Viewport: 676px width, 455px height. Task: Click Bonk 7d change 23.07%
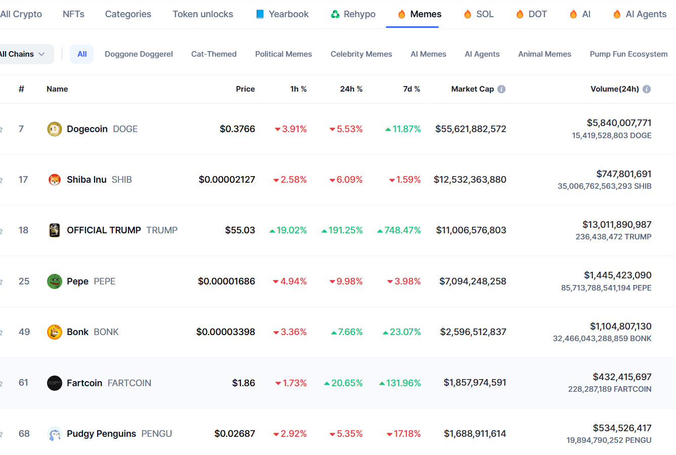pos(401,332)
